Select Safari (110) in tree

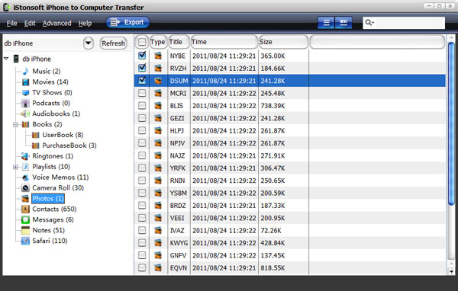[50, 241]
